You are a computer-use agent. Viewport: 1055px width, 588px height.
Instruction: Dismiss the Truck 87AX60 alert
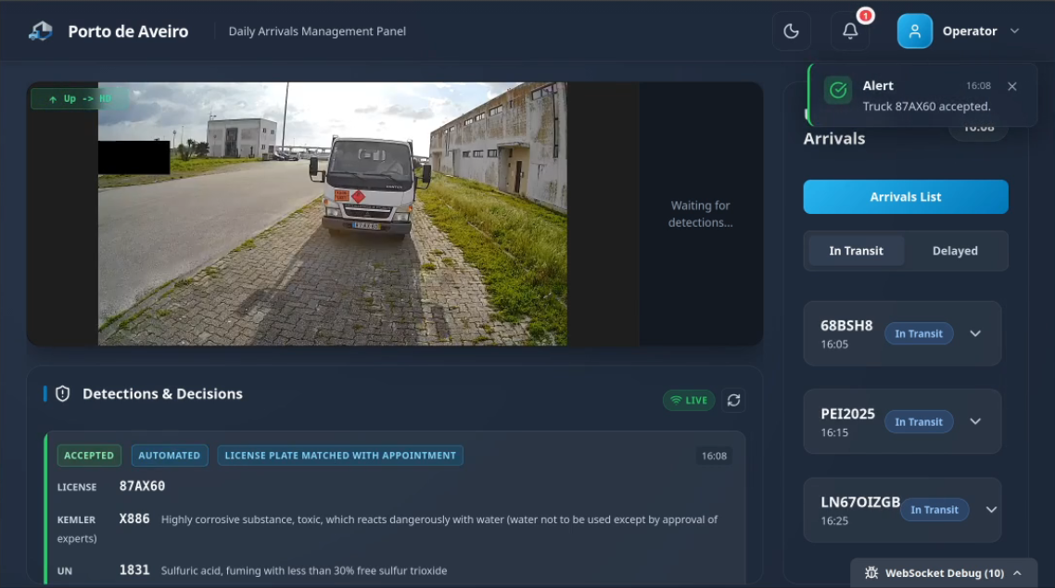[1011, 86]
